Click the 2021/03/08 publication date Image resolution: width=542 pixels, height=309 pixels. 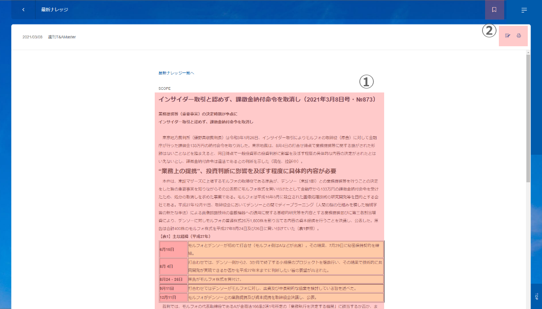click(32, 37)
